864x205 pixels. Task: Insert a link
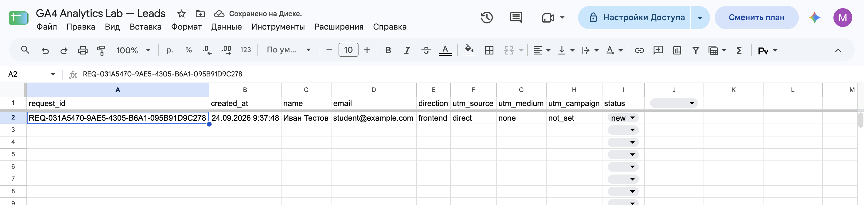[639, 50]
